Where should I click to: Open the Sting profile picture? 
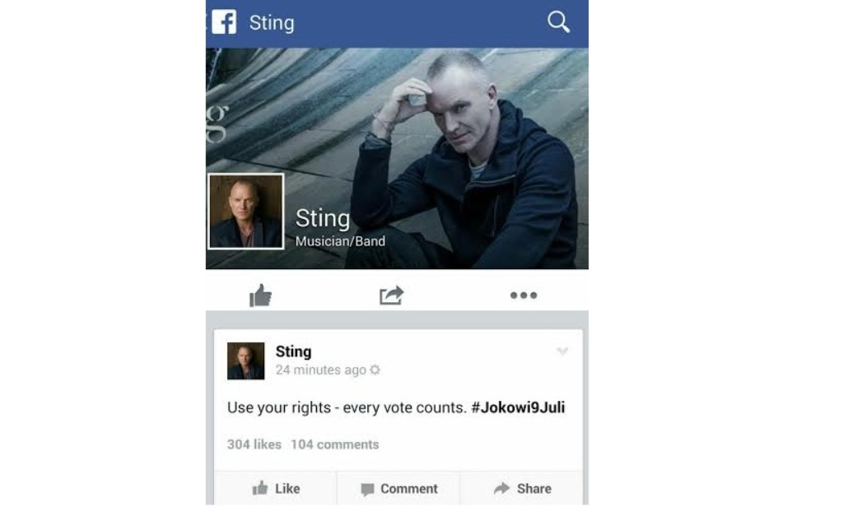point(245,212)
